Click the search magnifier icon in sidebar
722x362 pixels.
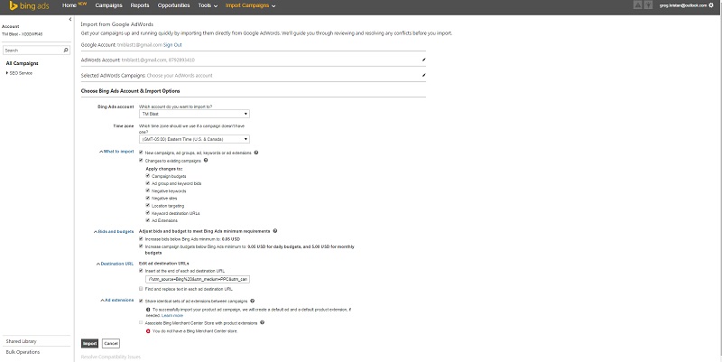click(66, 51)
